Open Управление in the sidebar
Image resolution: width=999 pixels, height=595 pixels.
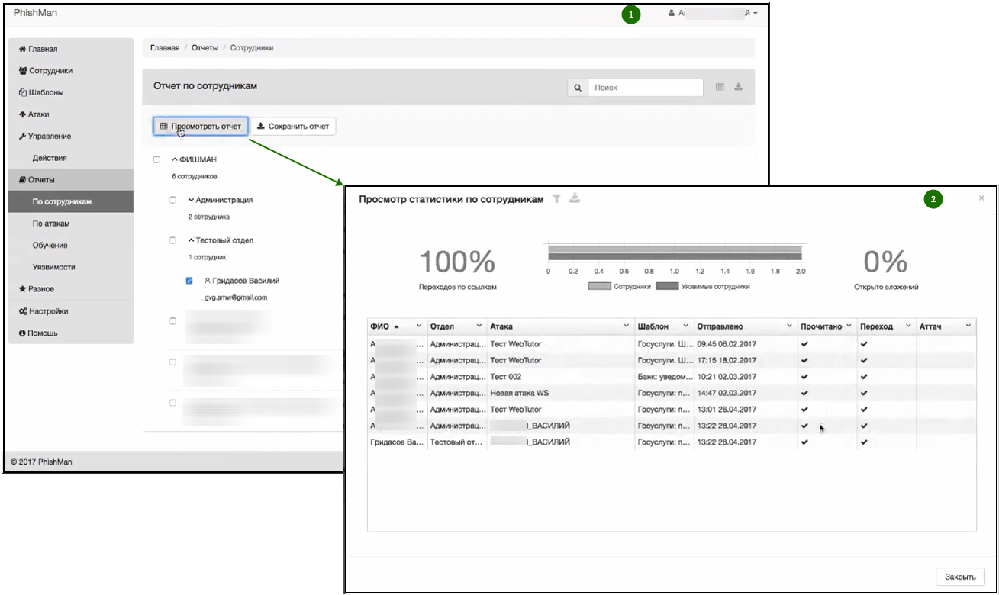coord(71,137)
